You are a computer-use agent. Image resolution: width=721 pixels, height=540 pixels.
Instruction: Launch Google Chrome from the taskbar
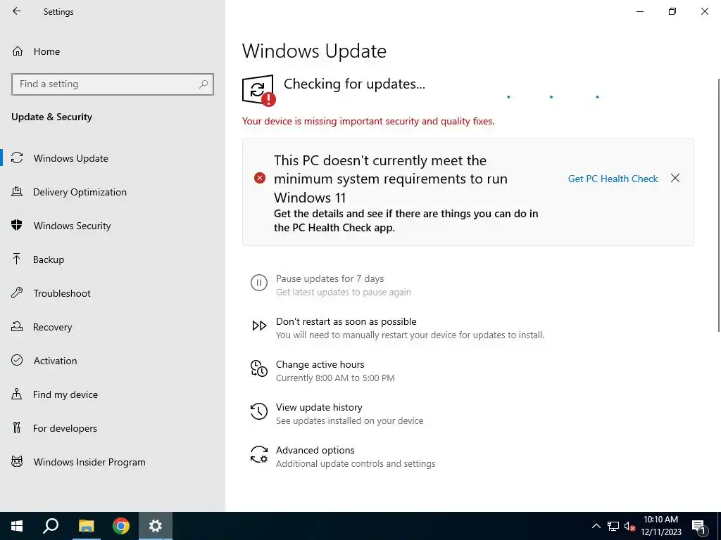121,526
